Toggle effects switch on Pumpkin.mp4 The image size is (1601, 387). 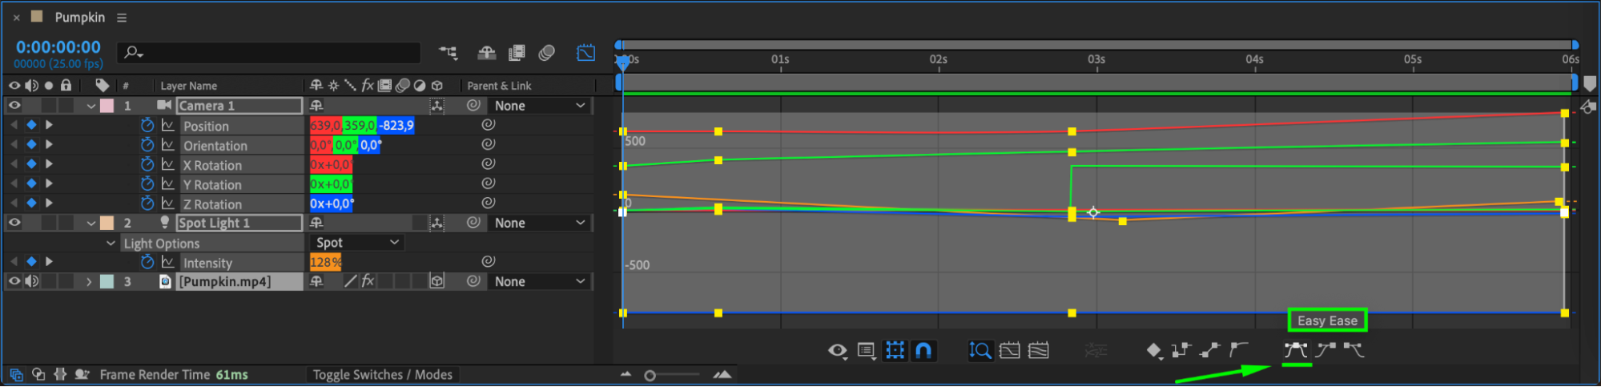tap(368, 281)
